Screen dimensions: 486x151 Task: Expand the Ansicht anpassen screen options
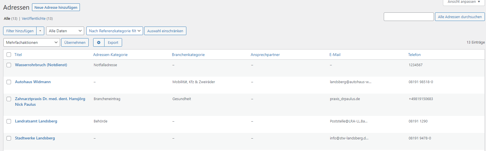pos(464,2)
